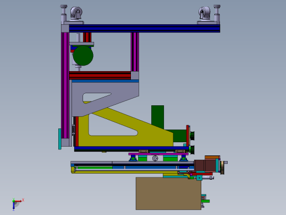
Task: Select the short magenta middle vertical column
Action: click(135, 52)
